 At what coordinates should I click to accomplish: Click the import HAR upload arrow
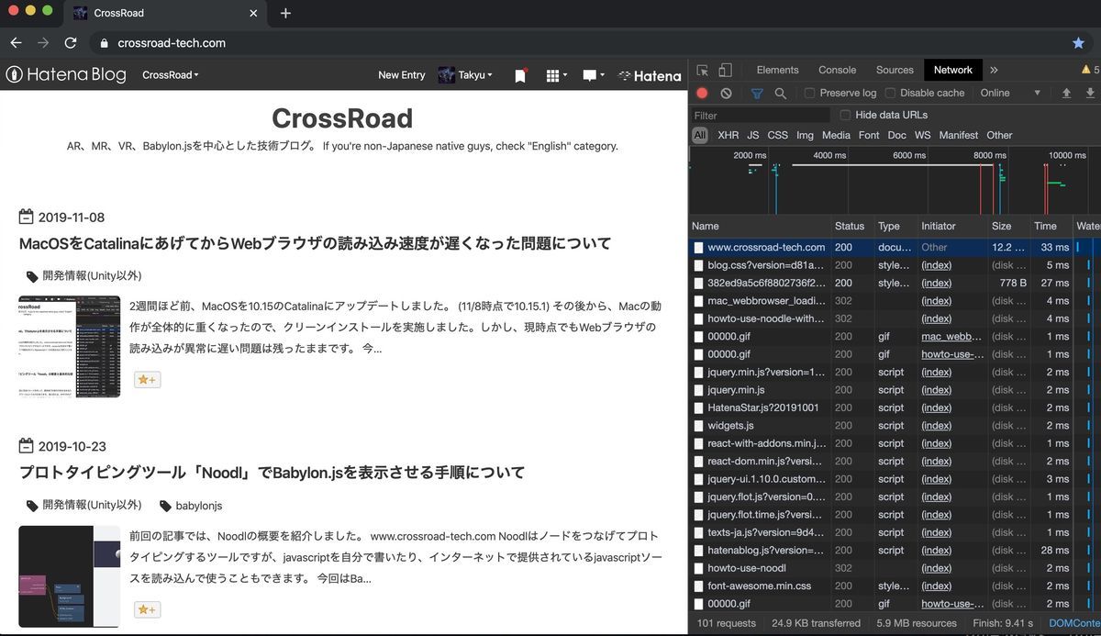point(1066,93)
